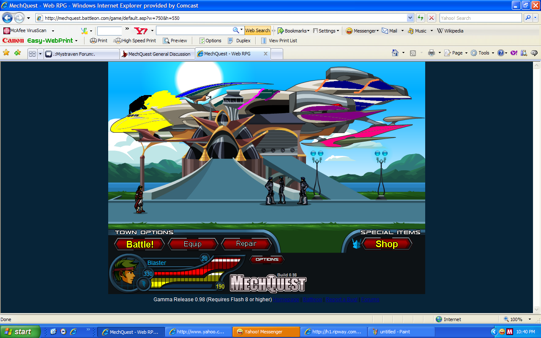This screenshot has height=338, width=541.
Task: Click the Yahoo toolbar search field
Action: click(194, 30)
